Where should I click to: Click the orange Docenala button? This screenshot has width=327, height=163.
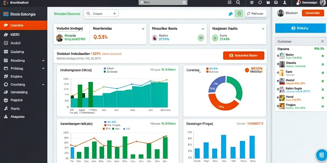(x=313, y=13)
